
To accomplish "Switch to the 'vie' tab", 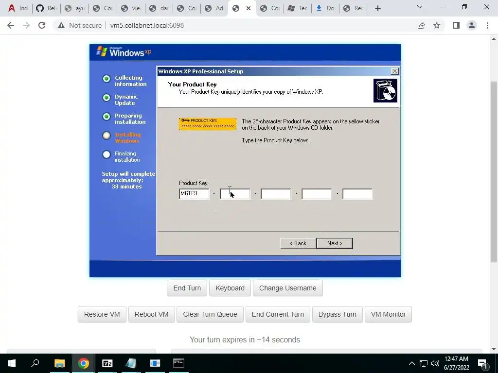I will (x=131, y=8).
